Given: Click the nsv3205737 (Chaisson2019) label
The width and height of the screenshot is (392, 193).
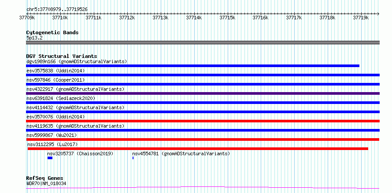Looking at the screenshot, I should (80, 154).
